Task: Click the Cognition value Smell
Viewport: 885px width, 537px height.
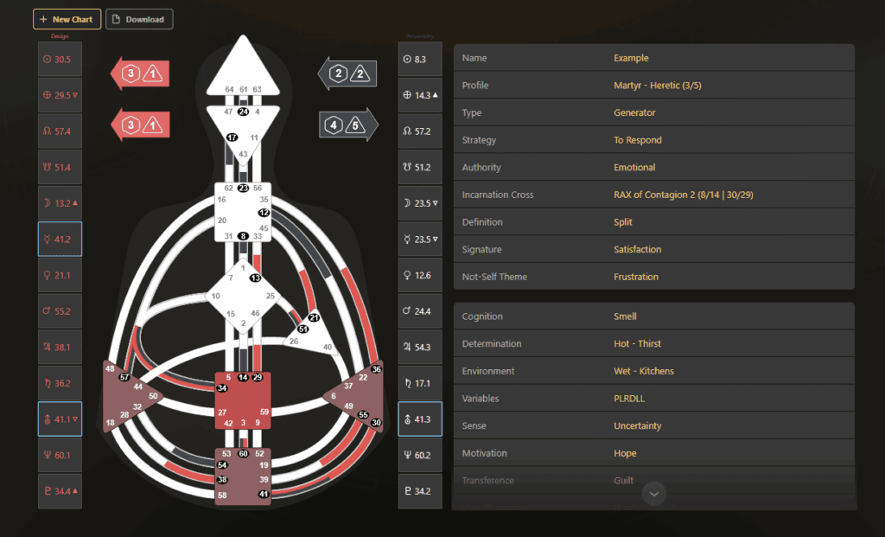Action: point(625,316)
